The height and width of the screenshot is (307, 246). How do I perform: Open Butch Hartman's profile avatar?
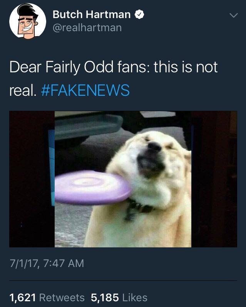pyautogui.click(x=28, y=21)
